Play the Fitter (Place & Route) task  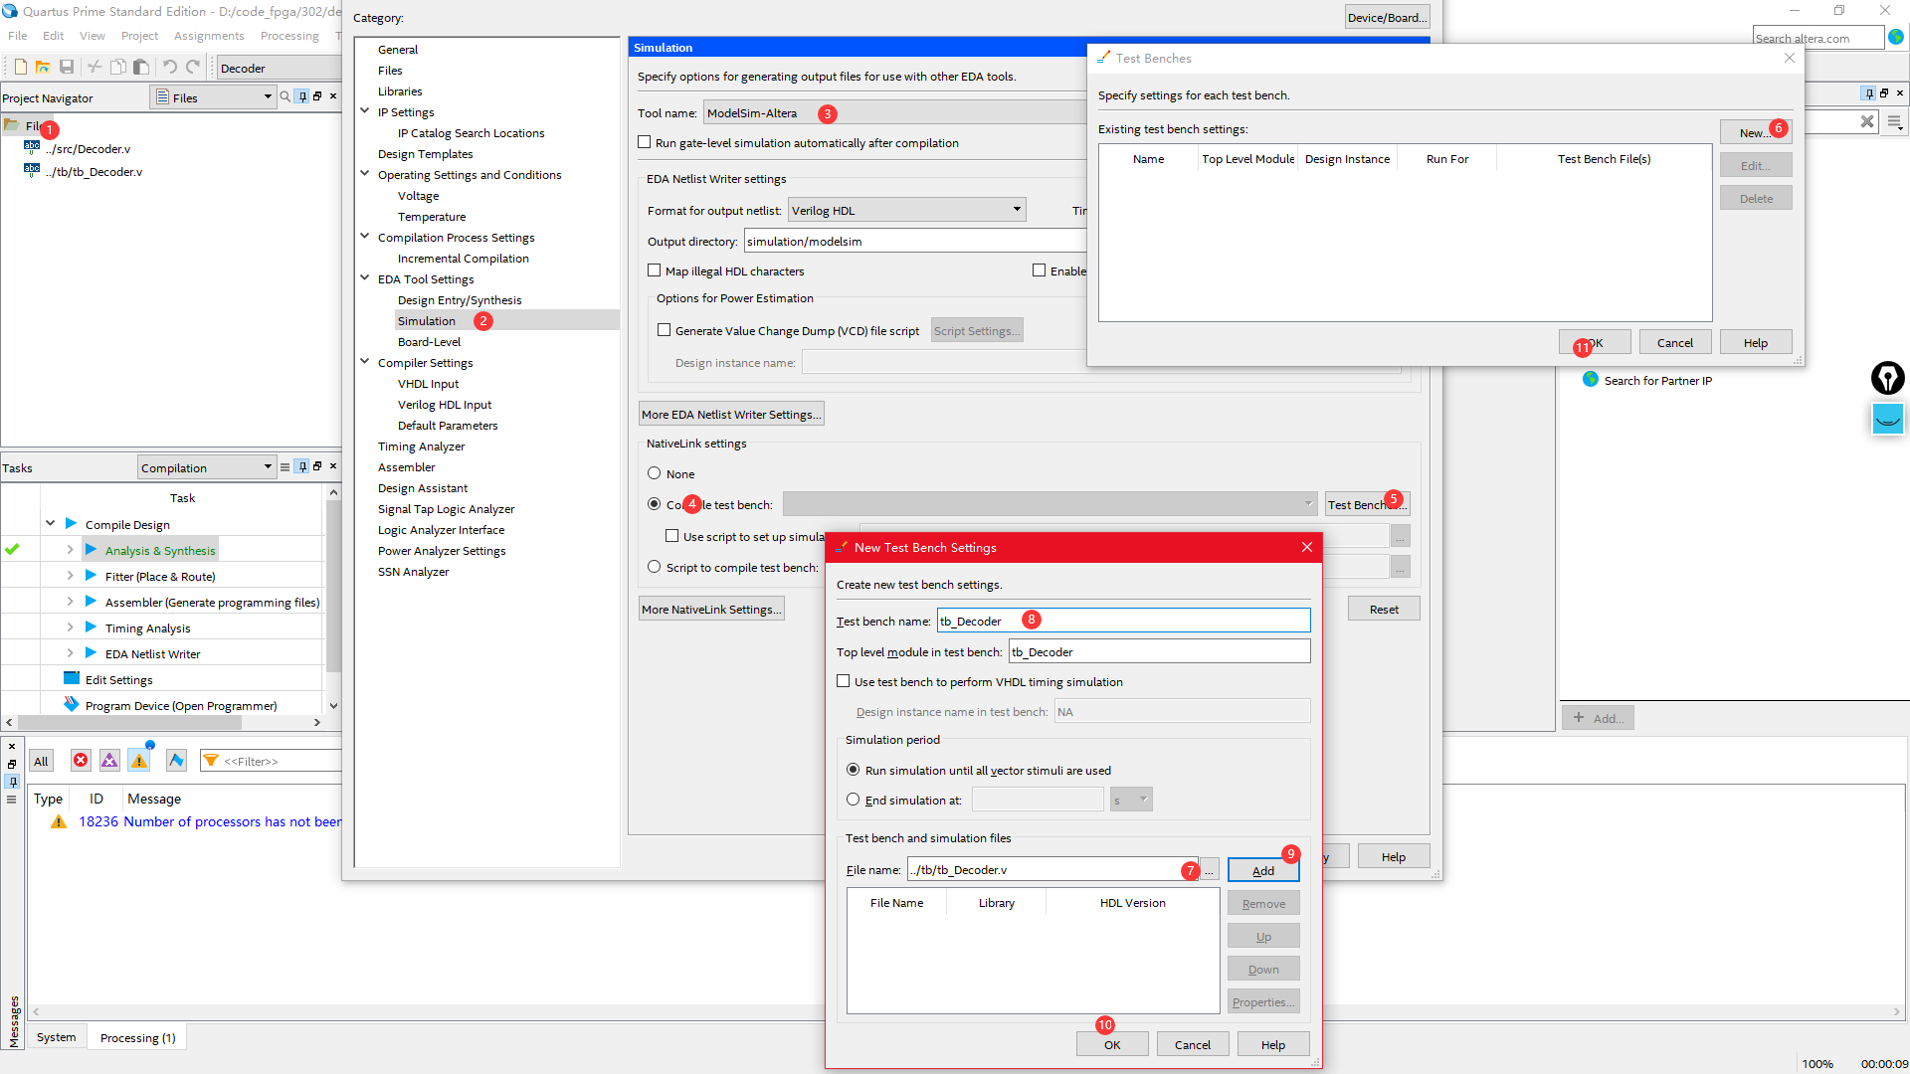[x=92, y=576]
